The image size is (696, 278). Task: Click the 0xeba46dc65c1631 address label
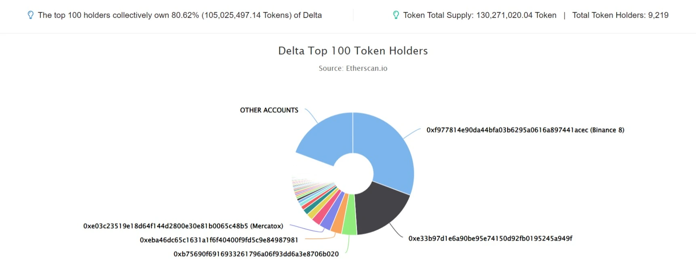point(219,240)
